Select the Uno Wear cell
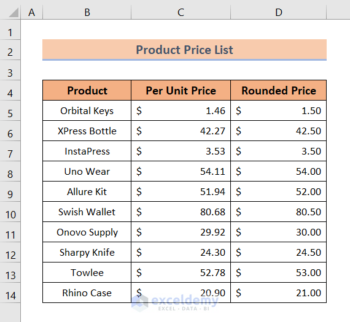Screen dimensions: 350x322 click(x=87, y=171)
